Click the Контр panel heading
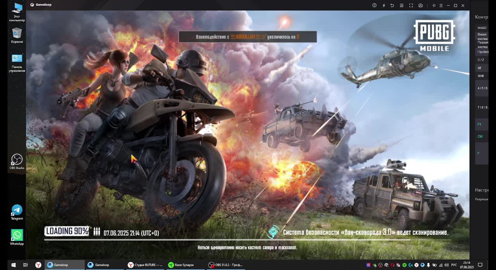The height and width of the screenshot is (270, 496). [x=482, y=17]
